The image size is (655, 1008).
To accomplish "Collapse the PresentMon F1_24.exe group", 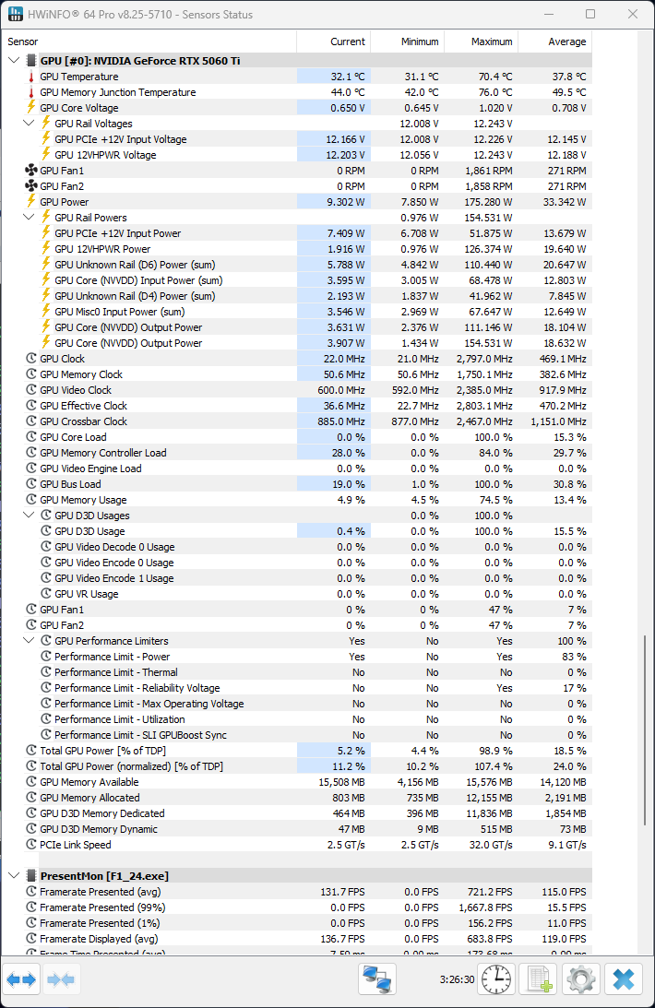I will [x=14, y=875].
